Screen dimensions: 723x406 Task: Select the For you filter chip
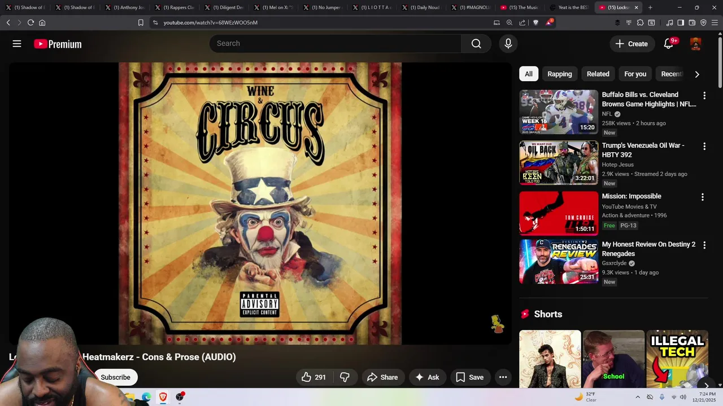(635, 74)
